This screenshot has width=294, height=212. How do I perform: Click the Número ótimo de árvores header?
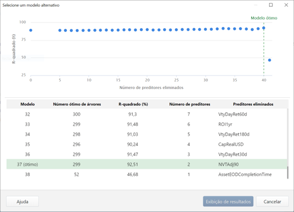coord(76,104)
